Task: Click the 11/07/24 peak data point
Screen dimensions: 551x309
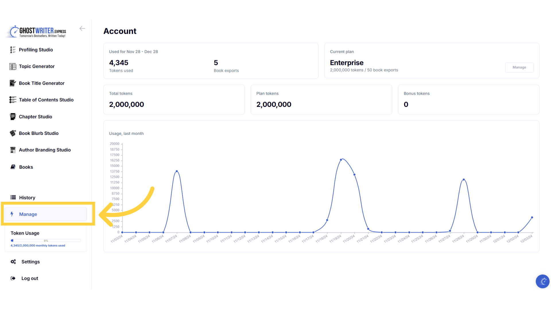Action: (177, 171)
